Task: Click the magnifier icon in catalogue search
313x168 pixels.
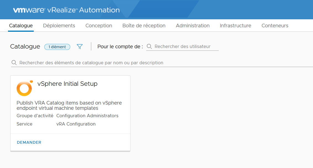Action: pos(14,63)
